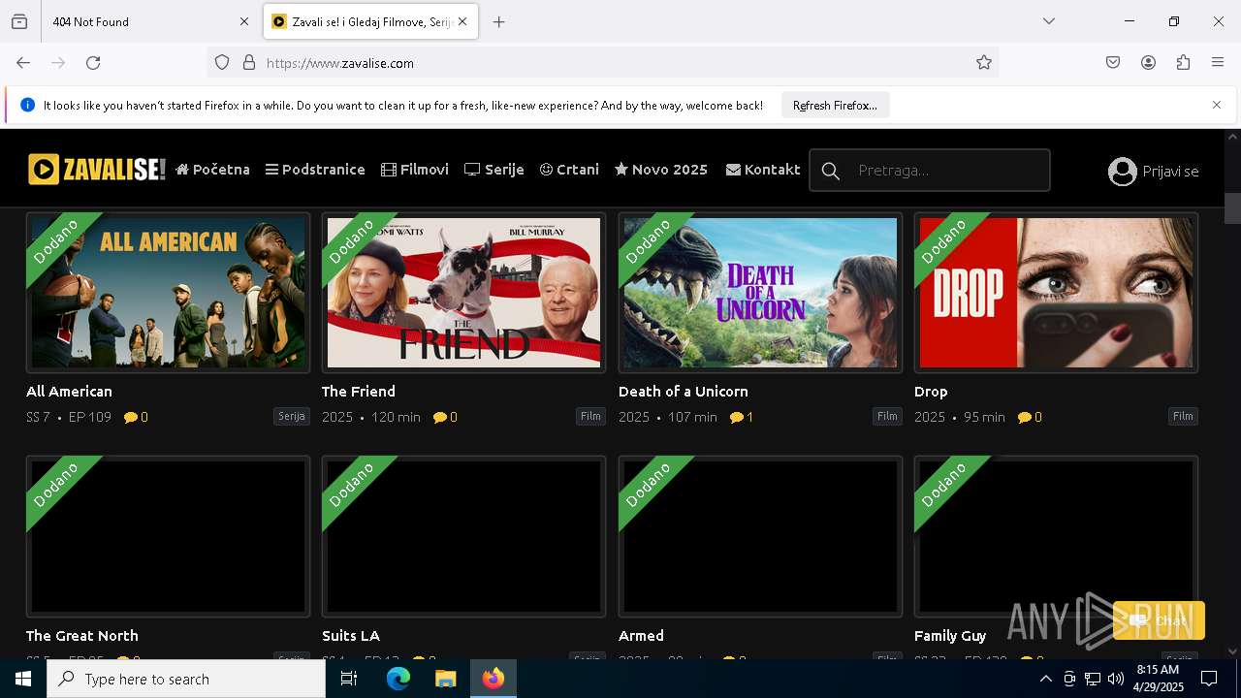This screenshot has width=1241, height=698.
Task: Click the Armed title link
Action: pos(641,636)
